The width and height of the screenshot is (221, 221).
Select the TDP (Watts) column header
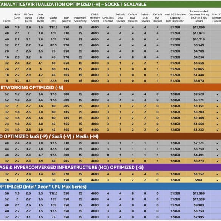(x=66, y=19)
